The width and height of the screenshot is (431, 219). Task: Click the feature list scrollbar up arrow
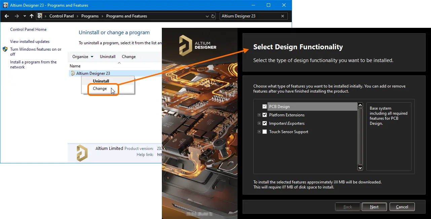360,105
